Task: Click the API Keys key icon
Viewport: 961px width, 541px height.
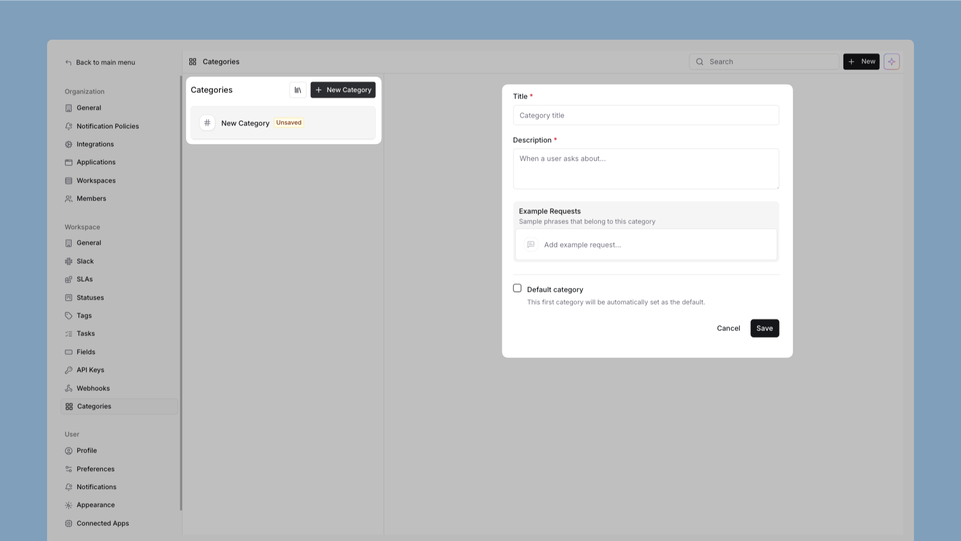Action: [x=68, y=370]
